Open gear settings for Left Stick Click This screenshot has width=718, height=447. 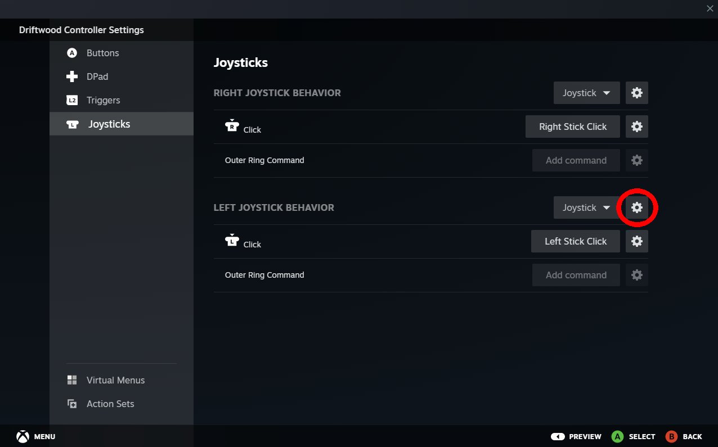pyautogui.click(x=637, y=241)
